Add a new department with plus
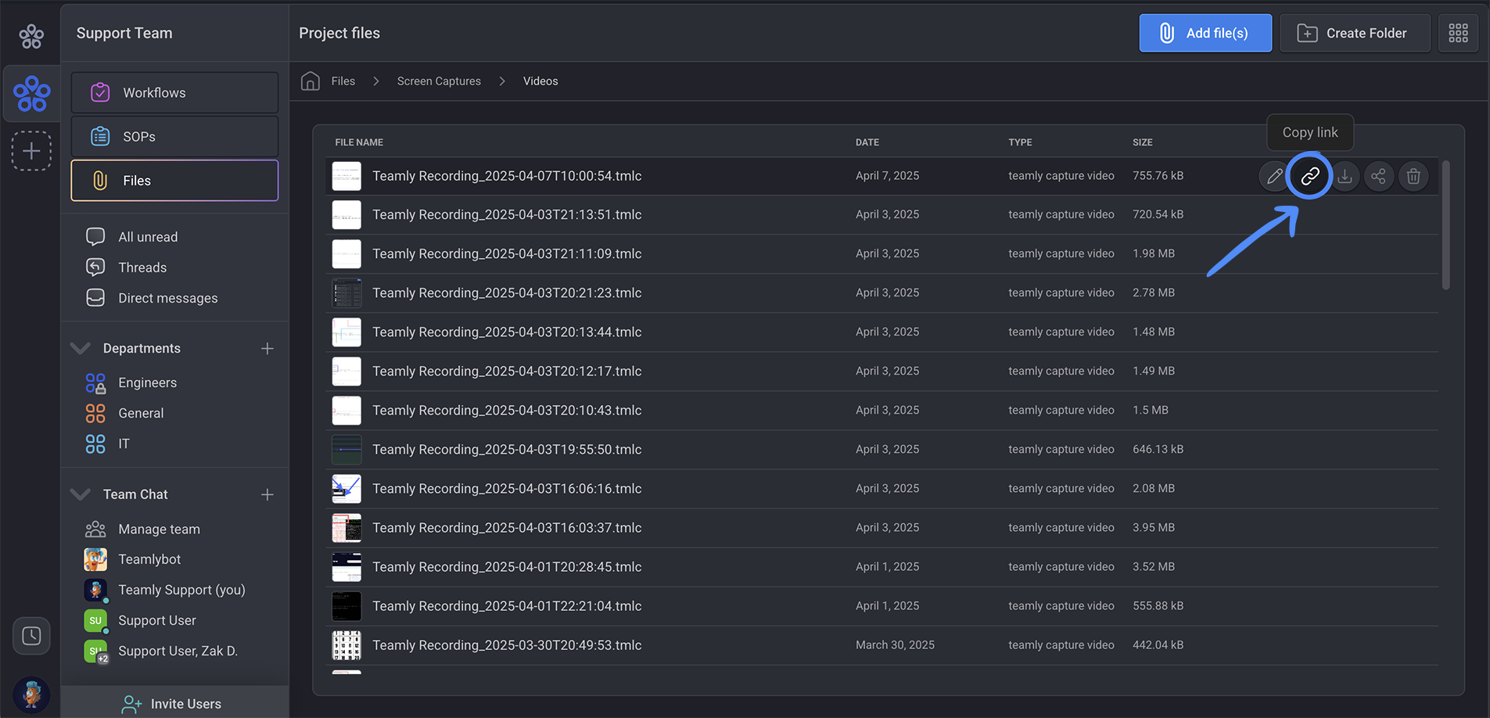The image size is (1490, 718). click(x=267, y=348)
